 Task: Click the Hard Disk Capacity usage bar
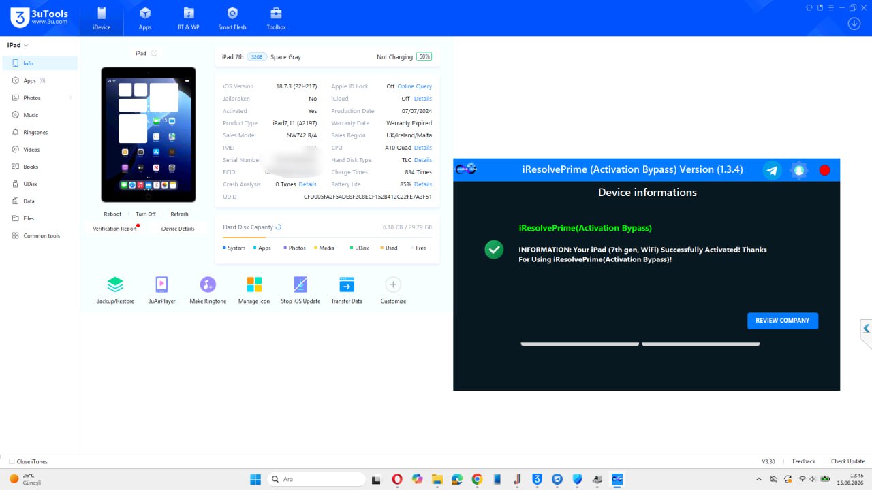pyautogui.click(x=327, y=238)
